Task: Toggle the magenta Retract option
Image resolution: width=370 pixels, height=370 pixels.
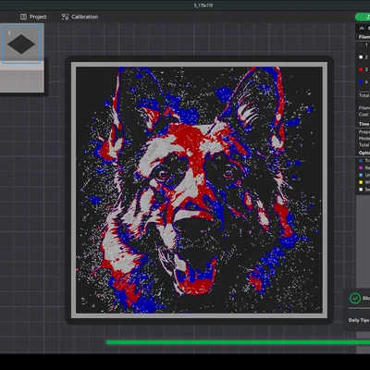Action: (361, 167)
